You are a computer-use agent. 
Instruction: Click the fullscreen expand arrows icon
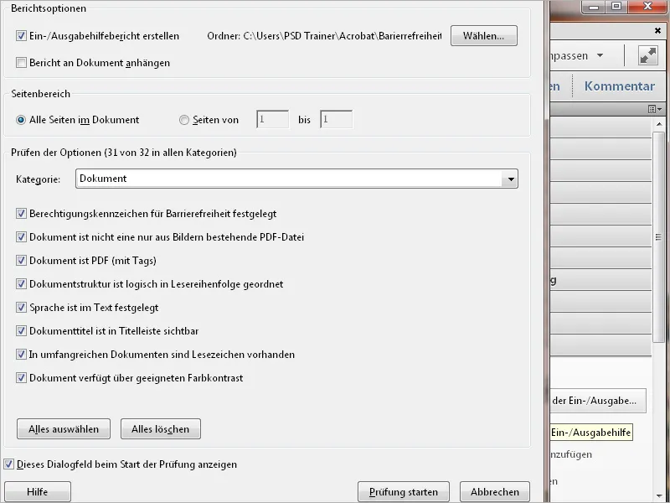tap(647, 55)
